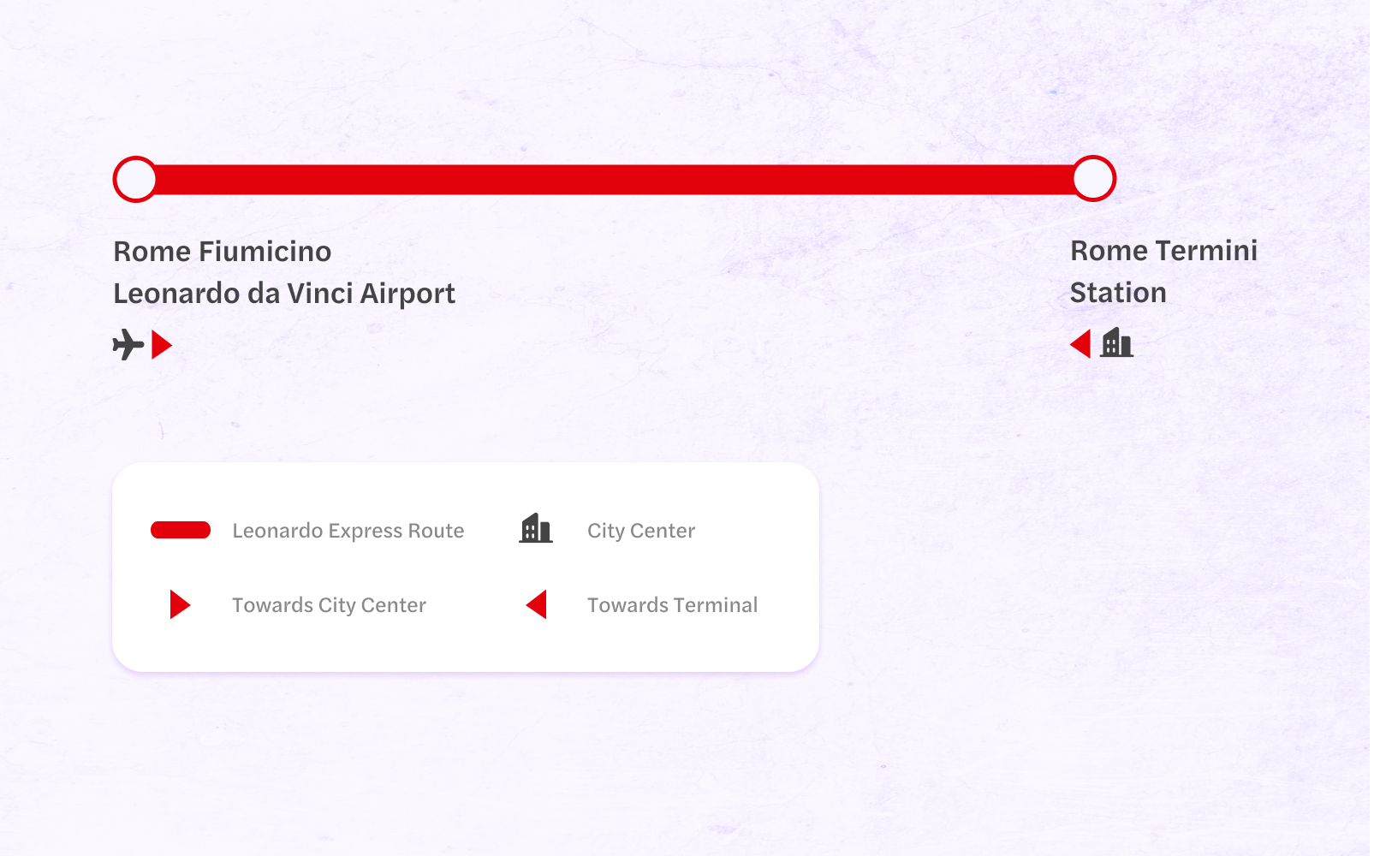Click the Towards City Center legend label
The image size is (1374, 856).
pos(330,605)
